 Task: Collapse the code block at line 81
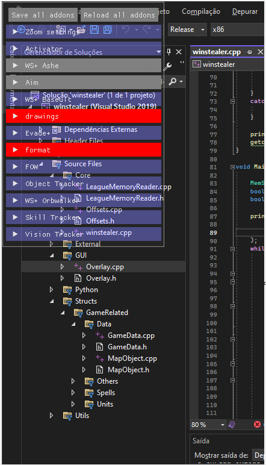pos(232,167)
